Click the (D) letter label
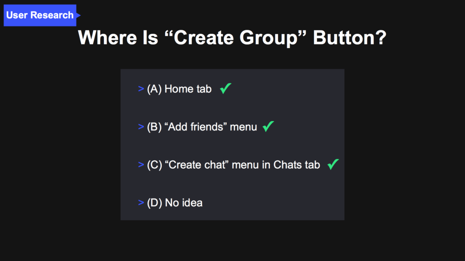The height and width of the screenshot is (261, 465). (154, 203)
